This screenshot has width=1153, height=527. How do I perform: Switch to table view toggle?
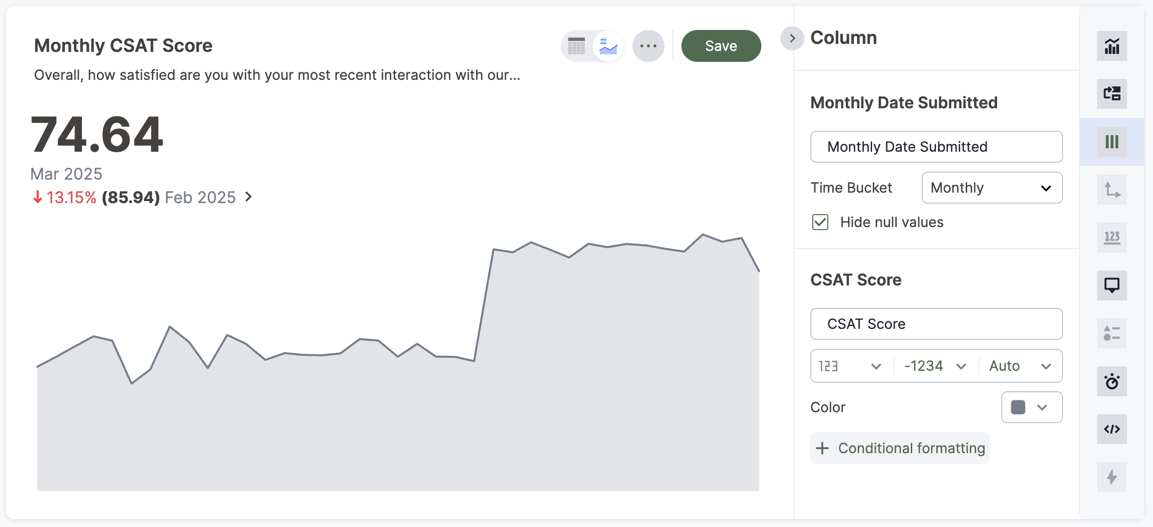[576, 46]
